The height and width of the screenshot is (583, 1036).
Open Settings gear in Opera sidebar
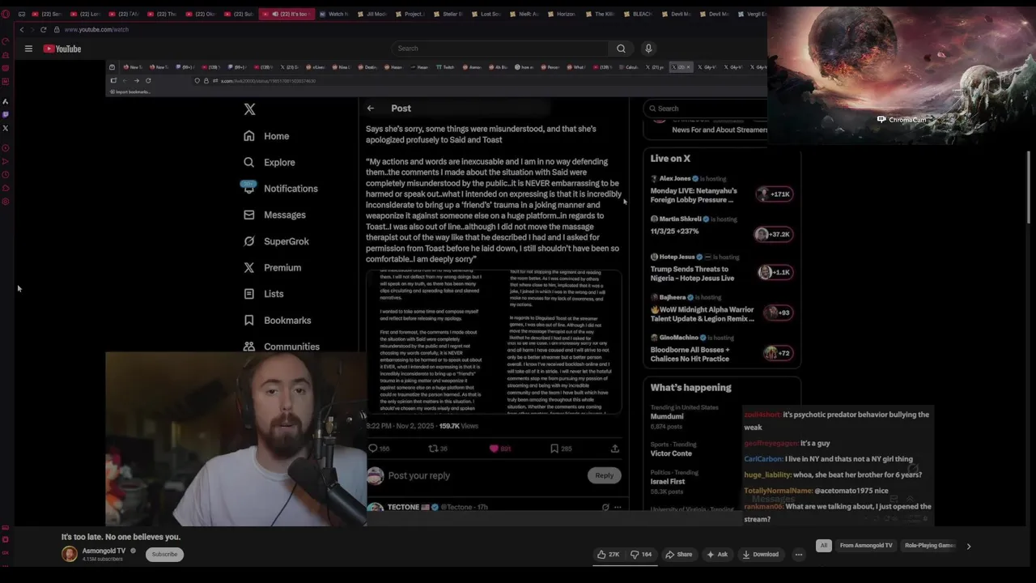coord(6,202)
